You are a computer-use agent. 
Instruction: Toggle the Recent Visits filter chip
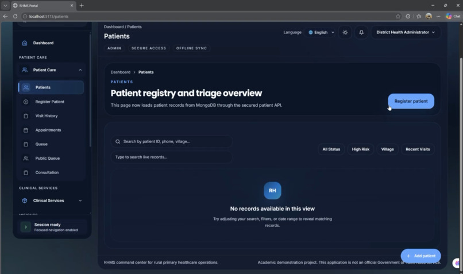point(418,149)
